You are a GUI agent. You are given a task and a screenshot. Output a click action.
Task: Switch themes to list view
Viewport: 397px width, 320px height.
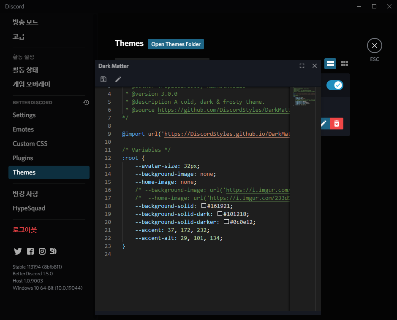330,63
